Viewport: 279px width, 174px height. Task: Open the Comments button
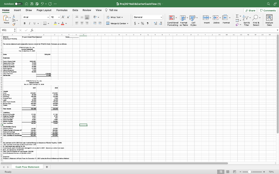(x=268, y=11)
